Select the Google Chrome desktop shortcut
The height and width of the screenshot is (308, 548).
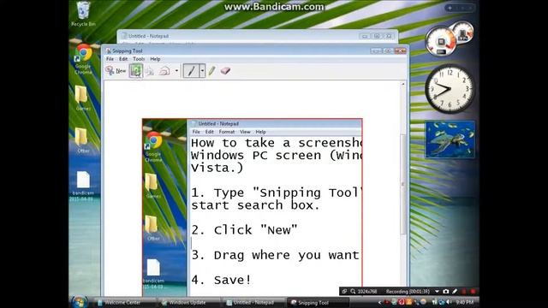click(83, 59)
